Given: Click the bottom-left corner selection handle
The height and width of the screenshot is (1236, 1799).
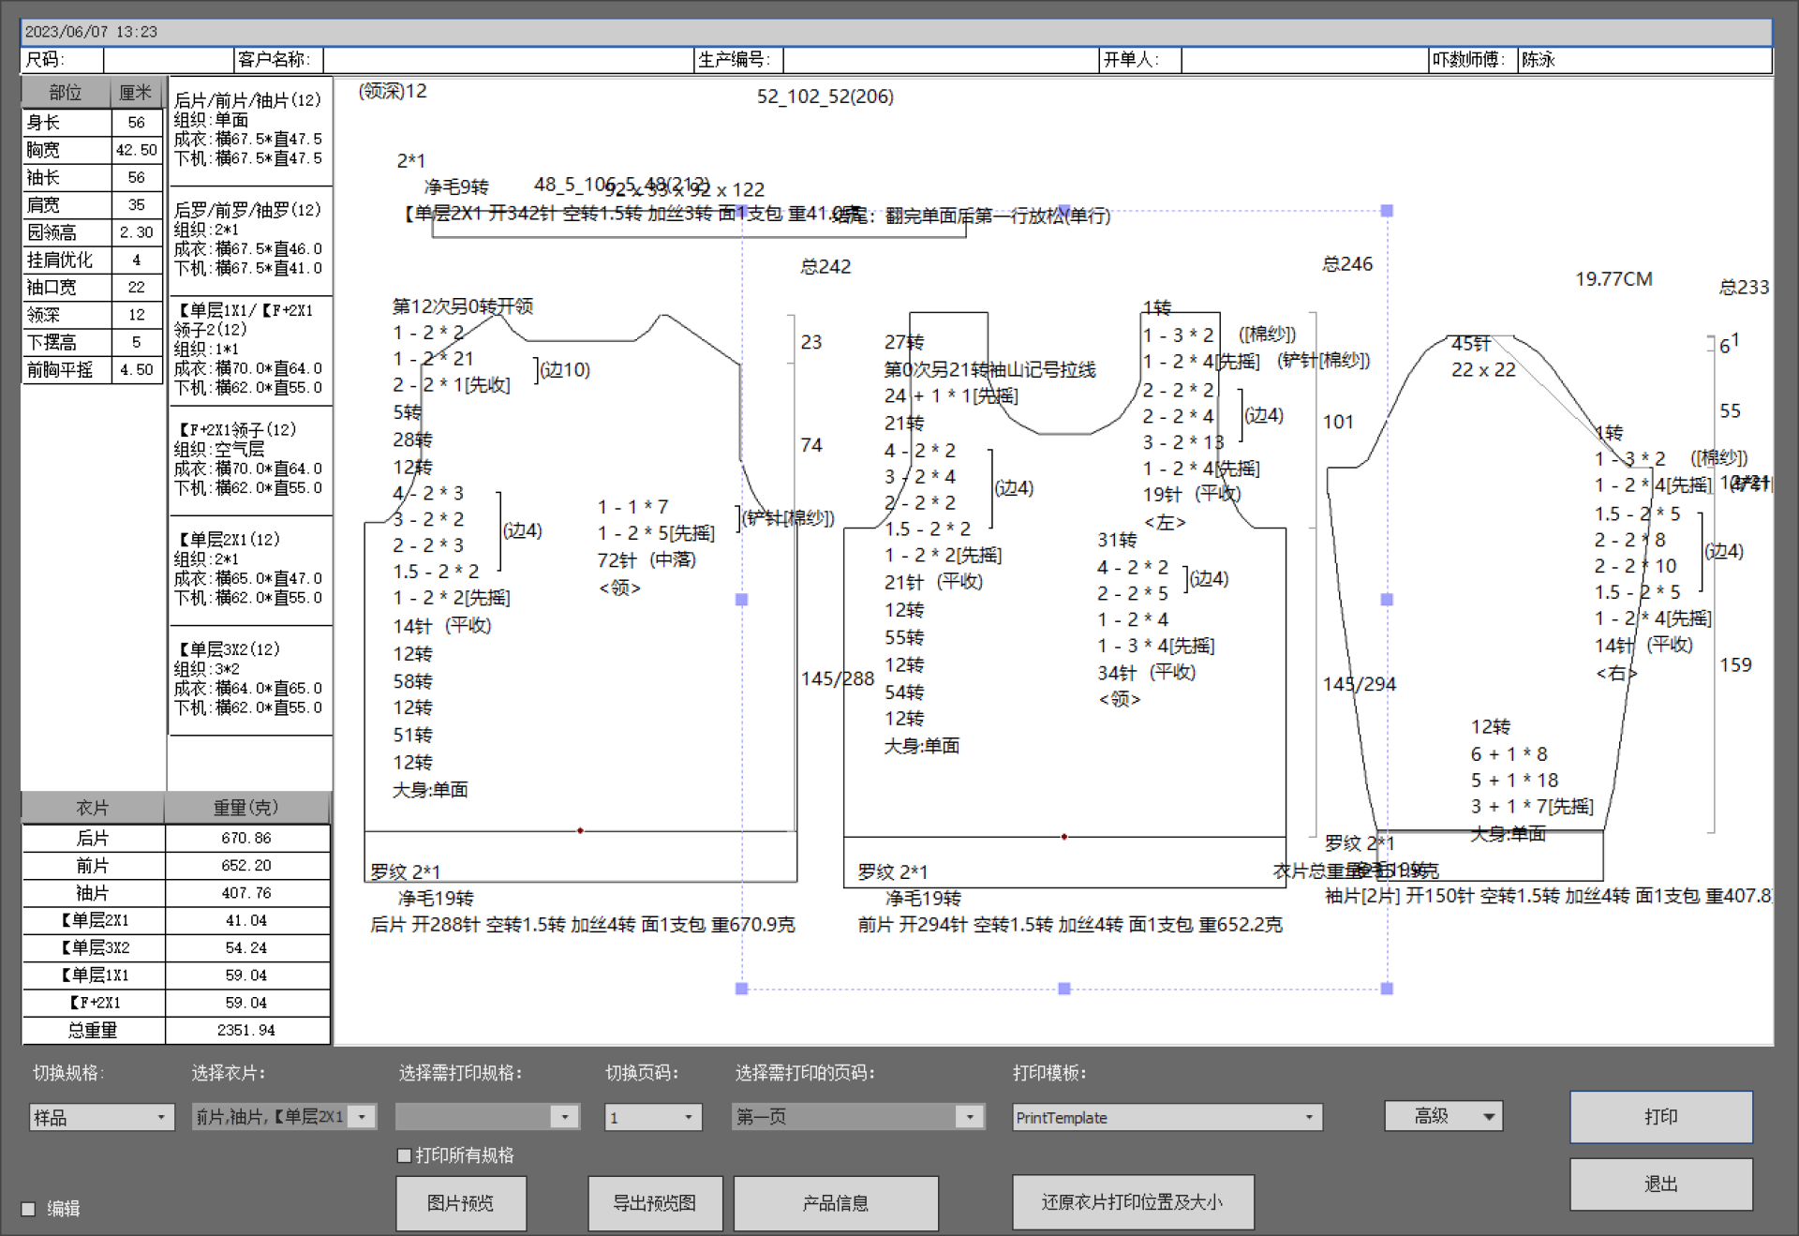Looking at the screenshot, I should pyautogui.click(x=741, y=989).
